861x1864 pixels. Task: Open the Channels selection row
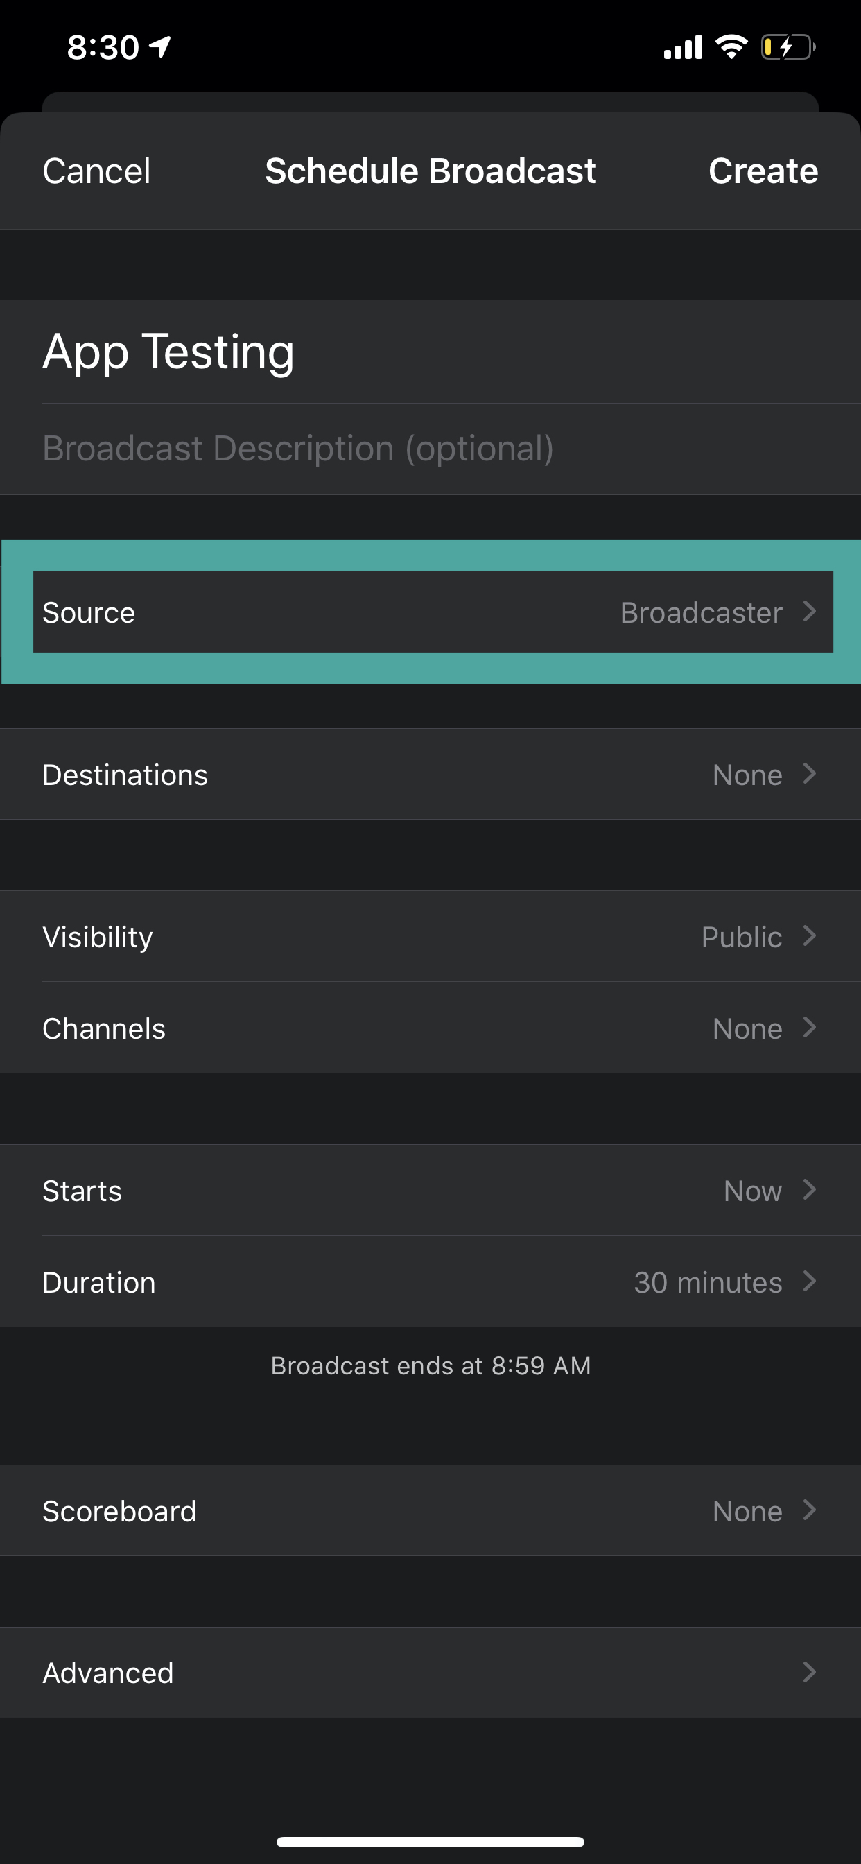[x=431, y=1028]
